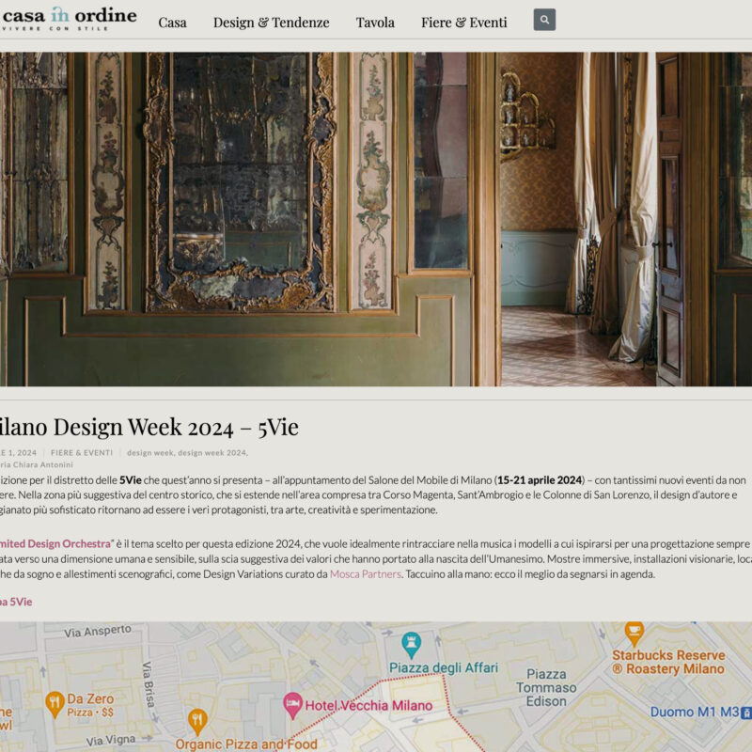Click the Organic Pizza and Food pin
This screenshot has width=752, height=752.
click(x=197, y=722)
